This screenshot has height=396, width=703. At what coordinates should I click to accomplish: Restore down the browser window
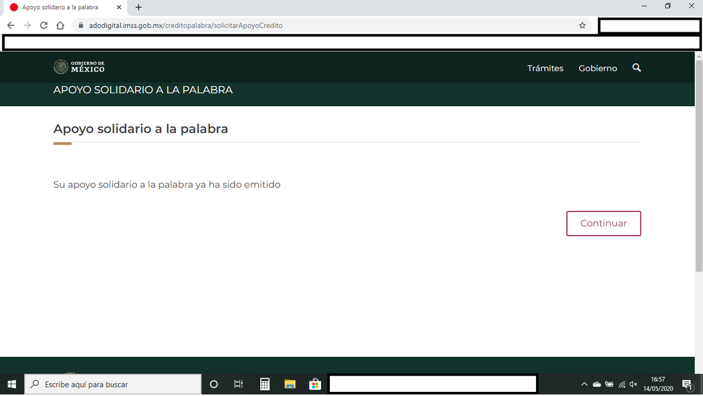pyautogui.click(x=668, y=6)
